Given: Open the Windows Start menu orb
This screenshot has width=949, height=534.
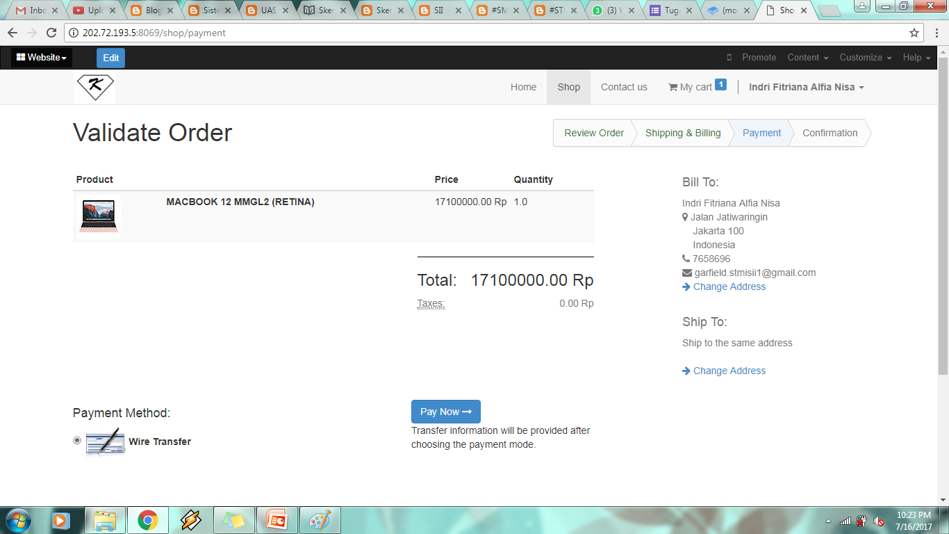Looking at the screenshot, I should pyautogui.click(x=18, y=520).
